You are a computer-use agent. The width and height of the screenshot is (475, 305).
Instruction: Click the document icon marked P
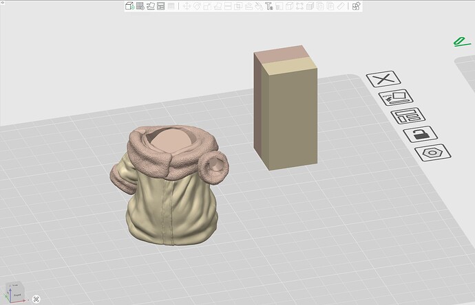(330, 5)
